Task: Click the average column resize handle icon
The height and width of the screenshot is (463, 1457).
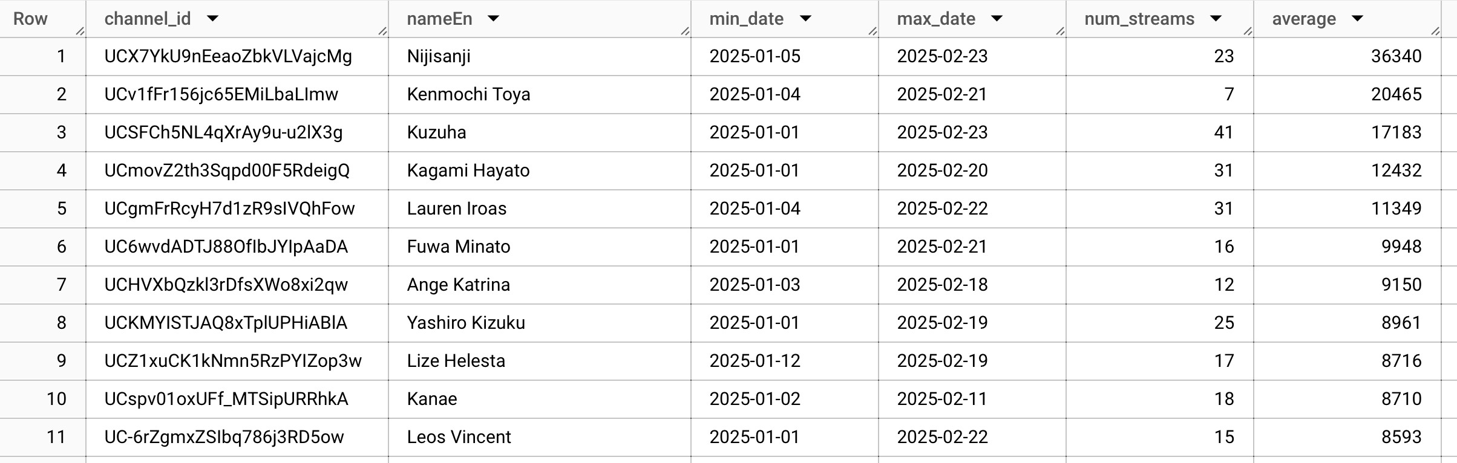Action: (1435, 31)
